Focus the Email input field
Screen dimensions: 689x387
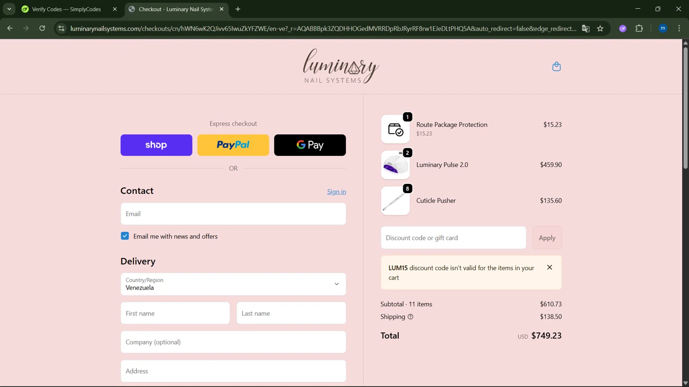[233, 214]
